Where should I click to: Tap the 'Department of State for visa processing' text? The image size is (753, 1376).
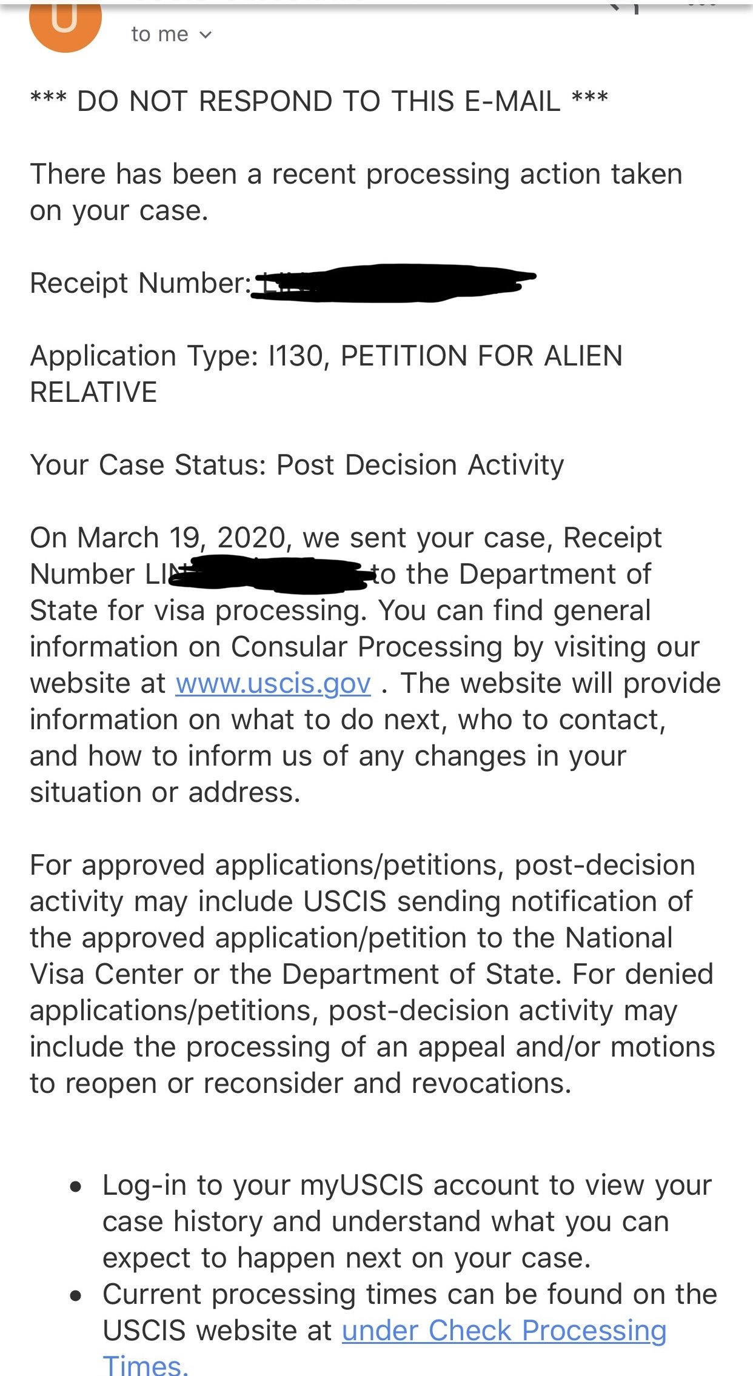(x=341, y=592)
